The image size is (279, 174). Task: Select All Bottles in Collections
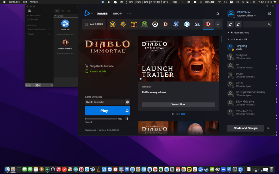pos(33,19)
